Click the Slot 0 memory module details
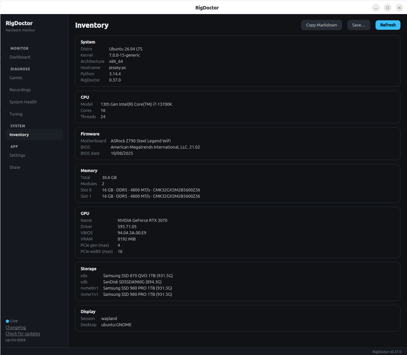The width and height of the screenshot is (407, 355). coord(151,190)
